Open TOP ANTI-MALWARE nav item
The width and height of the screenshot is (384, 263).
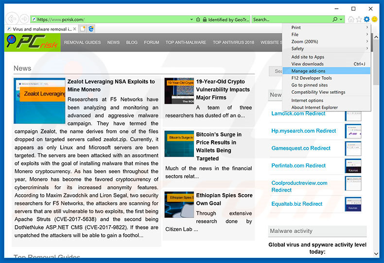click(x=186, y=42)
